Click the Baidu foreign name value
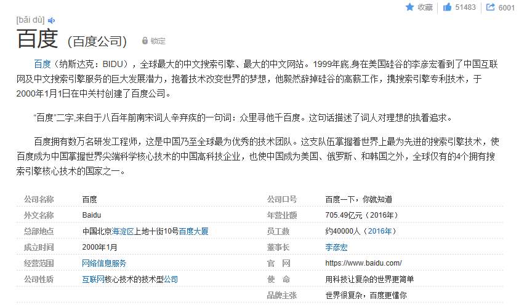The image size is (519, 305). [92, 215]
